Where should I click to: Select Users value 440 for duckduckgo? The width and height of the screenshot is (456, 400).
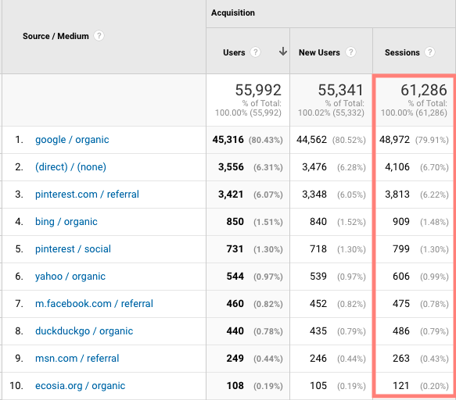coord(235,331)
